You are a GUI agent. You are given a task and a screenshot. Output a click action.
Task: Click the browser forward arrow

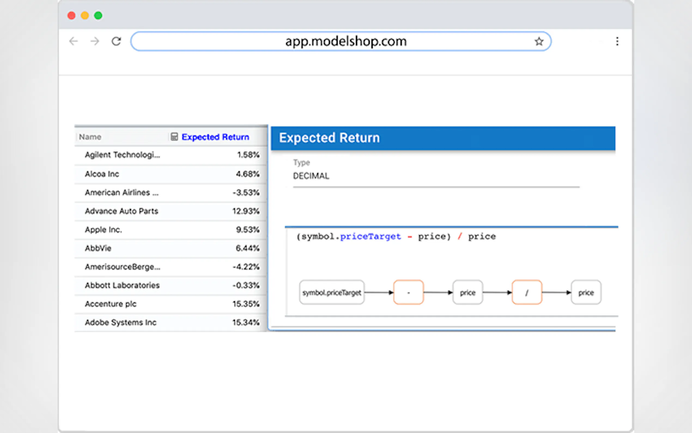pyautogui.click(x=95, y=41)
